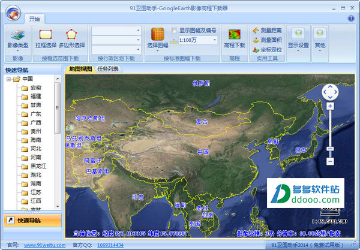The width and height of the screenshot is (360, 250).
Task: Select 黑龙江 in the navigation tree
Action: [38, 166]
